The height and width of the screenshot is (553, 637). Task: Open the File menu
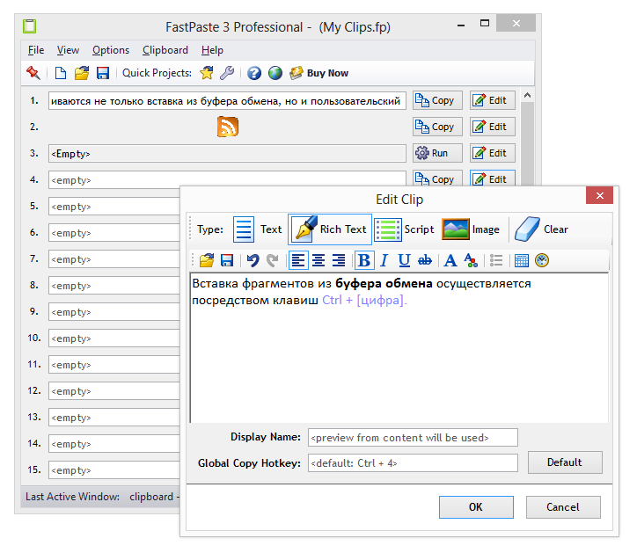tap(36, 50)
